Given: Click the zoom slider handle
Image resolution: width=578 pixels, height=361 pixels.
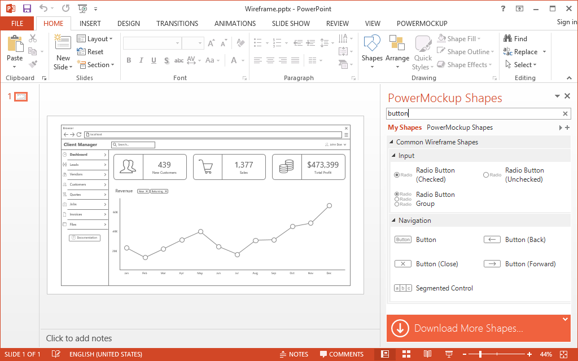Looking at the screenshot, I should coord(480,354).
